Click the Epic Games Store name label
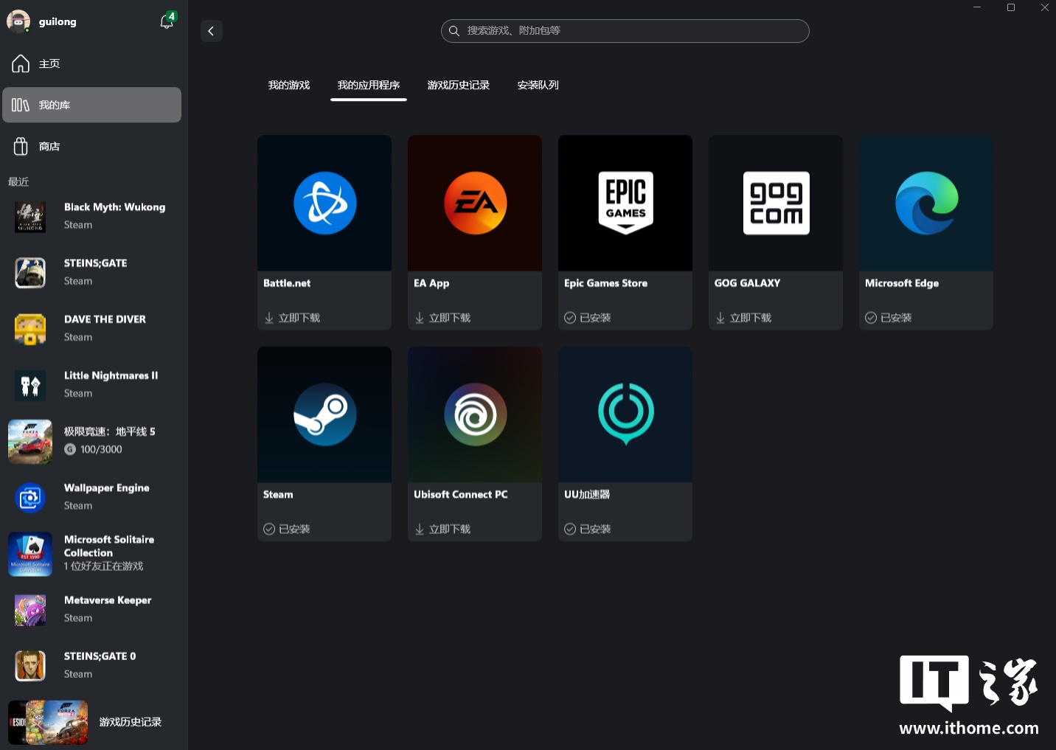 (x=606, y=283)
